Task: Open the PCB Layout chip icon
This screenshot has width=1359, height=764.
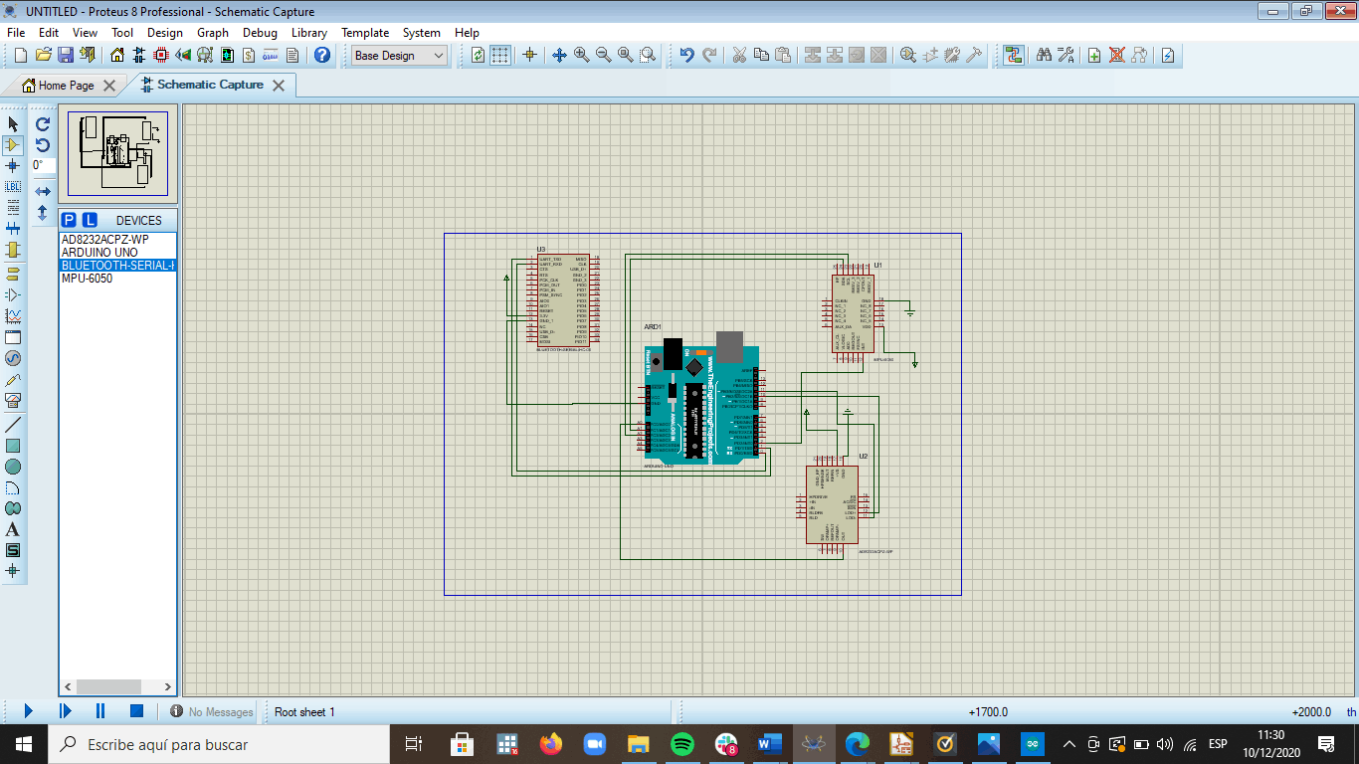Action: 161,56
